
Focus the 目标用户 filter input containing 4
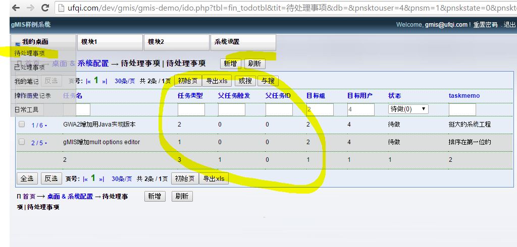[x=360, y=109]
